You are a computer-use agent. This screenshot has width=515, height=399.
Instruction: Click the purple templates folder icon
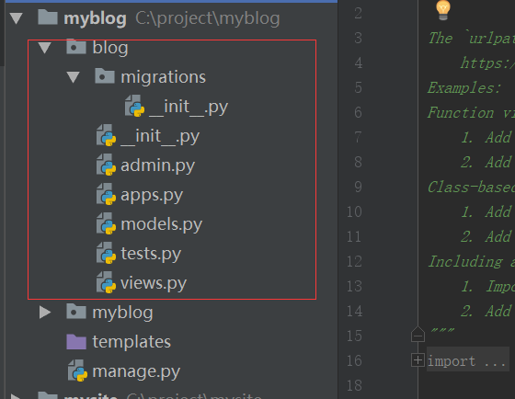coord(76,341)
